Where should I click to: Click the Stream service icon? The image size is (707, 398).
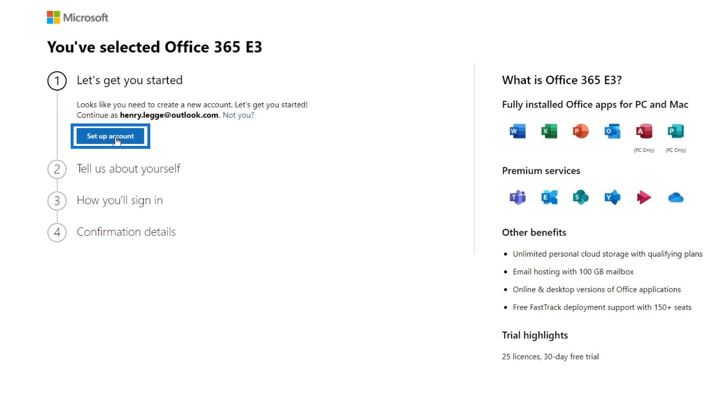pyautogui.click(x=644, y=197)
